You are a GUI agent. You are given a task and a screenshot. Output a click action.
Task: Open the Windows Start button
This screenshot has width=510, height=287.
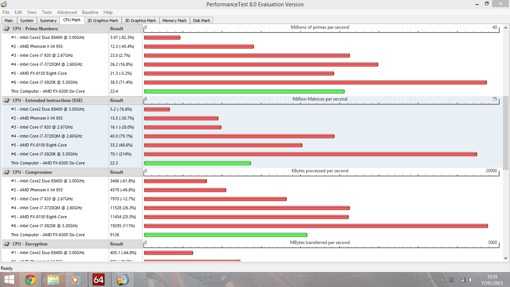9,280
